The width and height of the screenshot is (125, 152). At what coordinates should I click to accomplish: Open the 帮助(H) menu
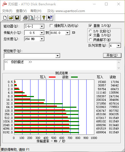pyautogui.click(x=36, y=11)
